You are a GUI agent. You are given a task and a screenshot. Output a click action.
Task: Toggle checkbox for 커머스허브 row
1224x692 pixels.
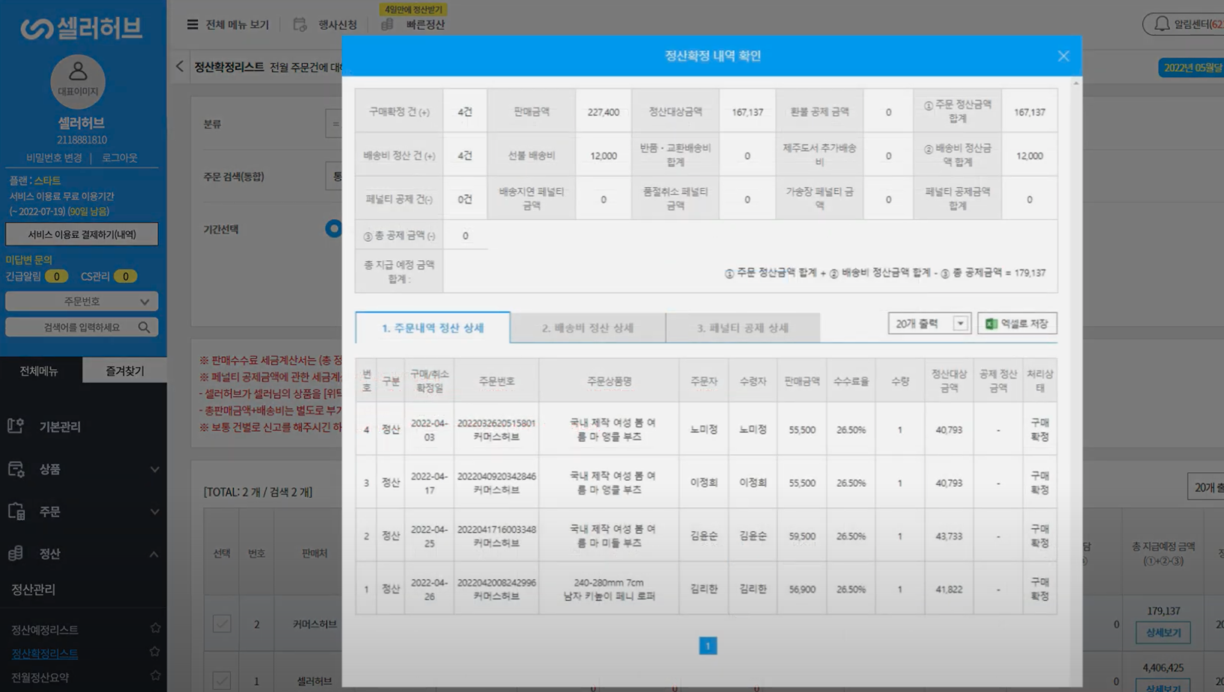(222, 624)
